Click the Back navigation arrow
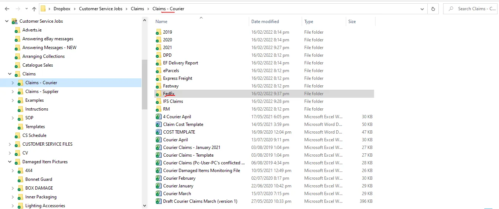 pos(8,9)
